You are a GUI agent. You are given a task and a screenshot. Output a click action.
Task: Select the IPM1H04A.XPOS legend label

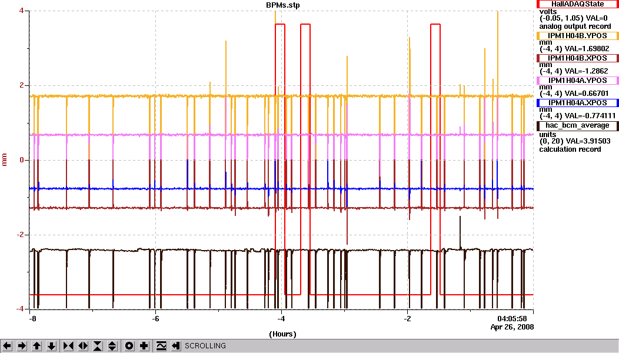point(578,102)
